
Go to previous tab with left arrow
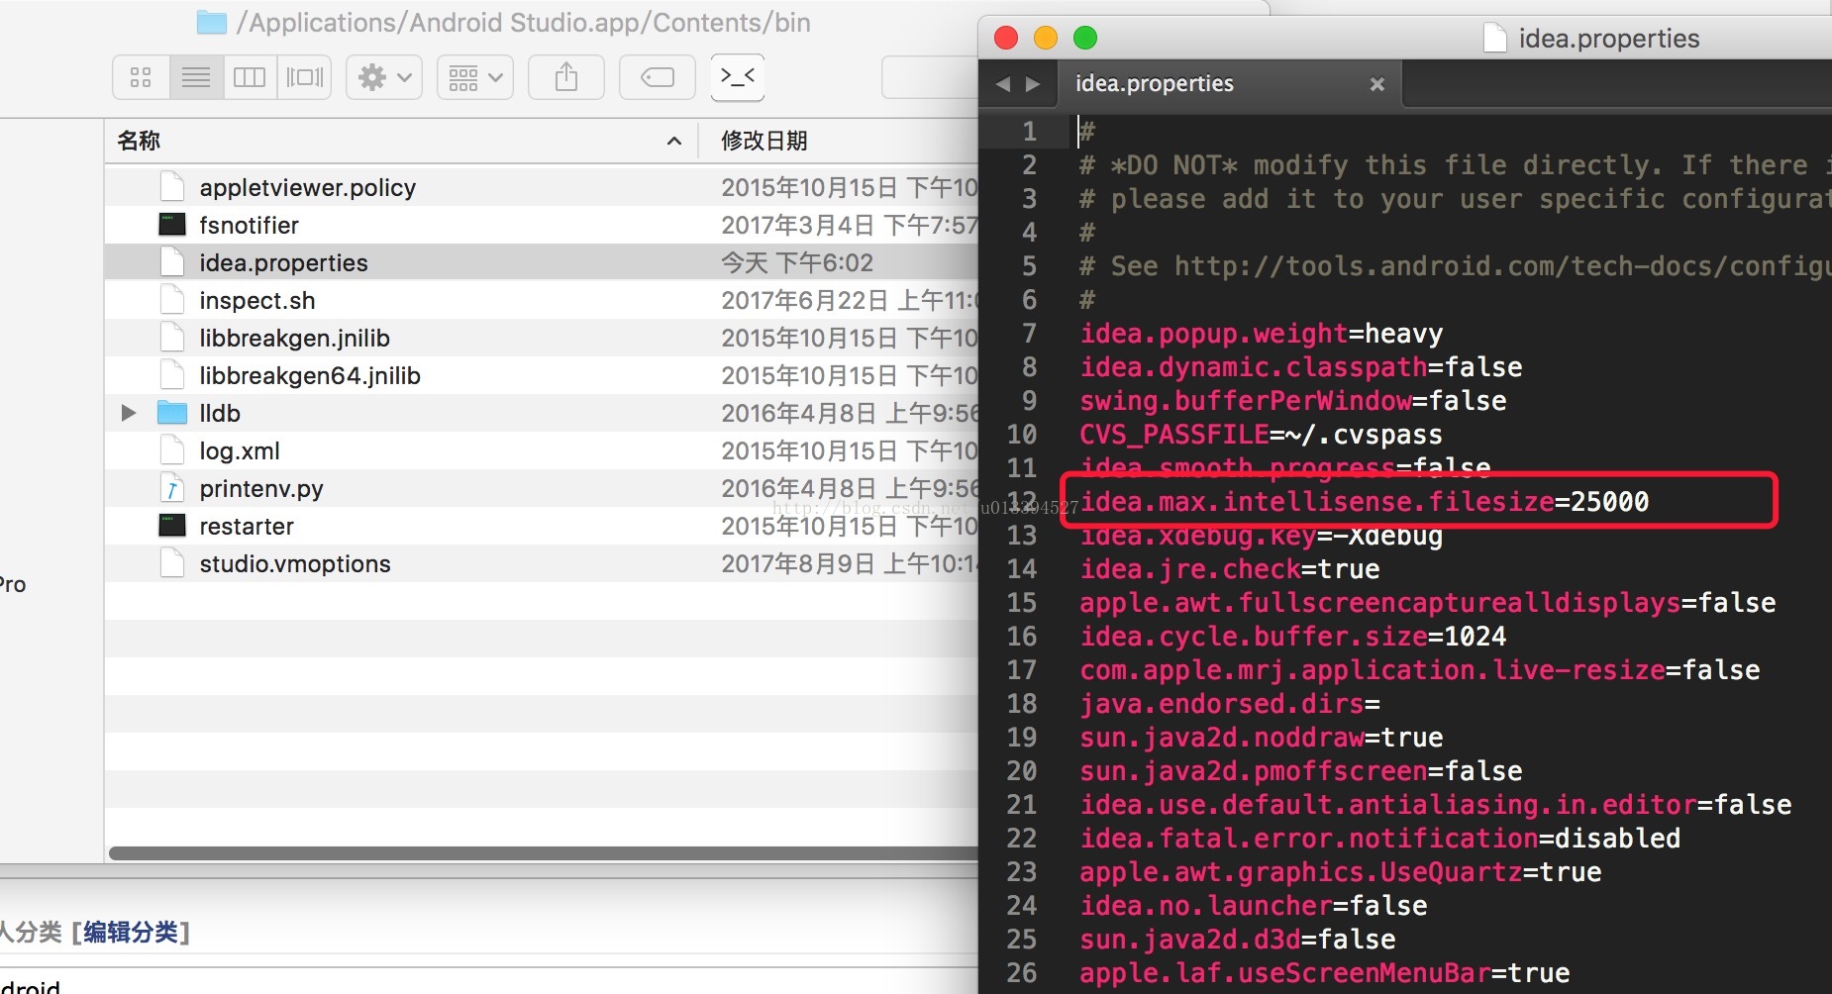[1003, 84]
